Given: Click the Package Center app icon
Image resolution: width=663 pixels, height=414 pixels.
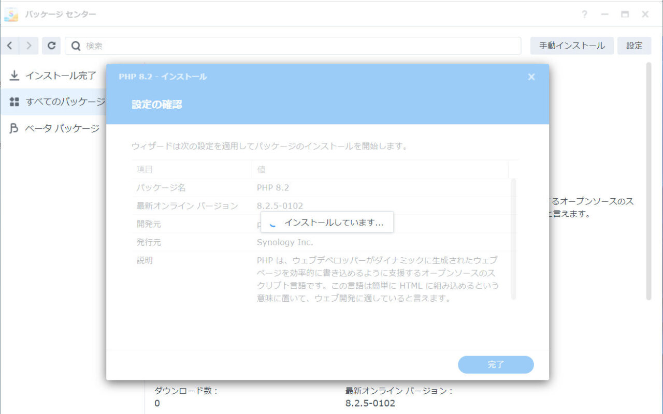Looking at the screenshot, I should click(11, 14).
